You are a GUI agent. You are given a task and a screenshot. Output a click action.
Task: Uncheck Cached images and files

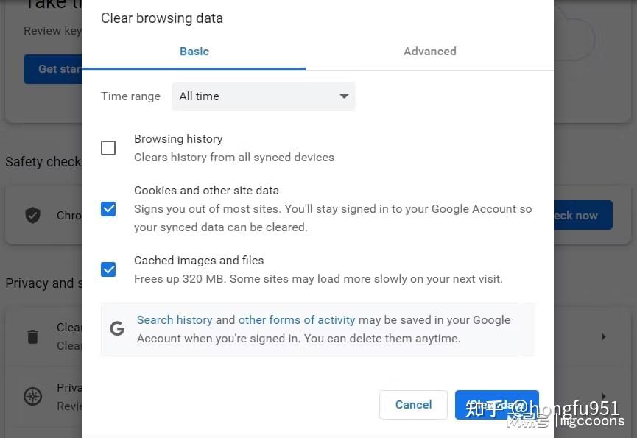click(x=108, y=269)
